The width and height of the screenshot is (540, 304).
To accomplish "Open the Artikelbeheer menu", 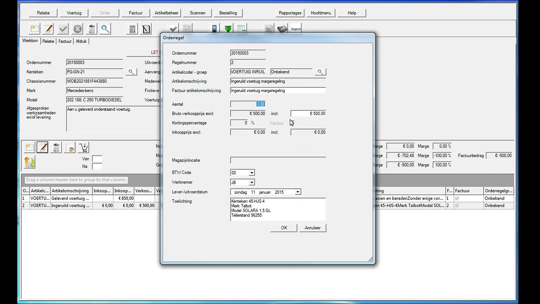I will click(x=167, y=13).
